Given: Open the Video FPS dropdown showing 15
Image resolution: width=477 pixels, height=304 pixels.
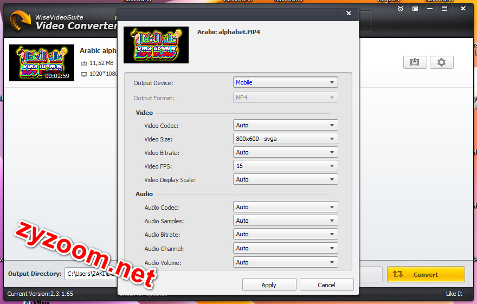Looking at the screenshot, I should (285, 166).
